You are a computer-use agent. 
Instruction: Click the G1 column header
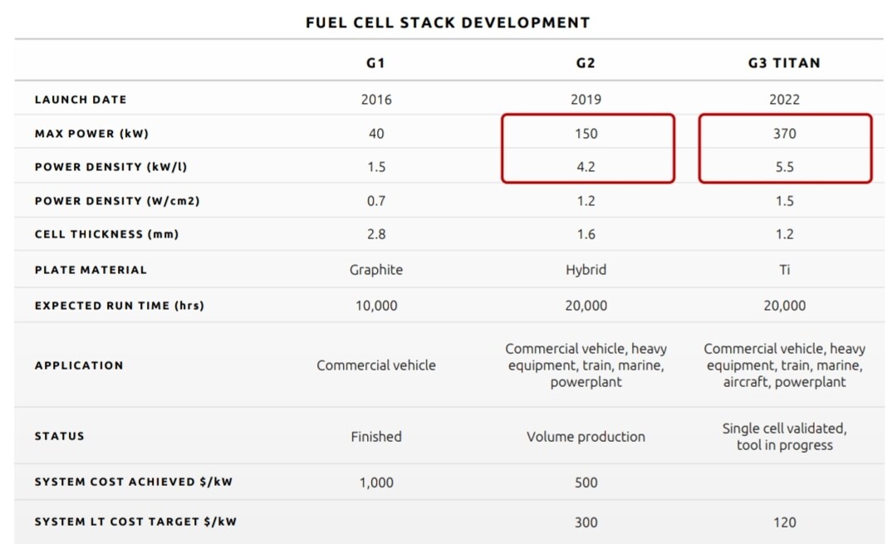click(376, 63)
